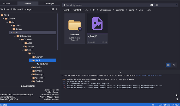The height and width of the screenshot is (106, 180).
Task: Select the c_jinxi_2 texture asset
Action: pos(97,29)
